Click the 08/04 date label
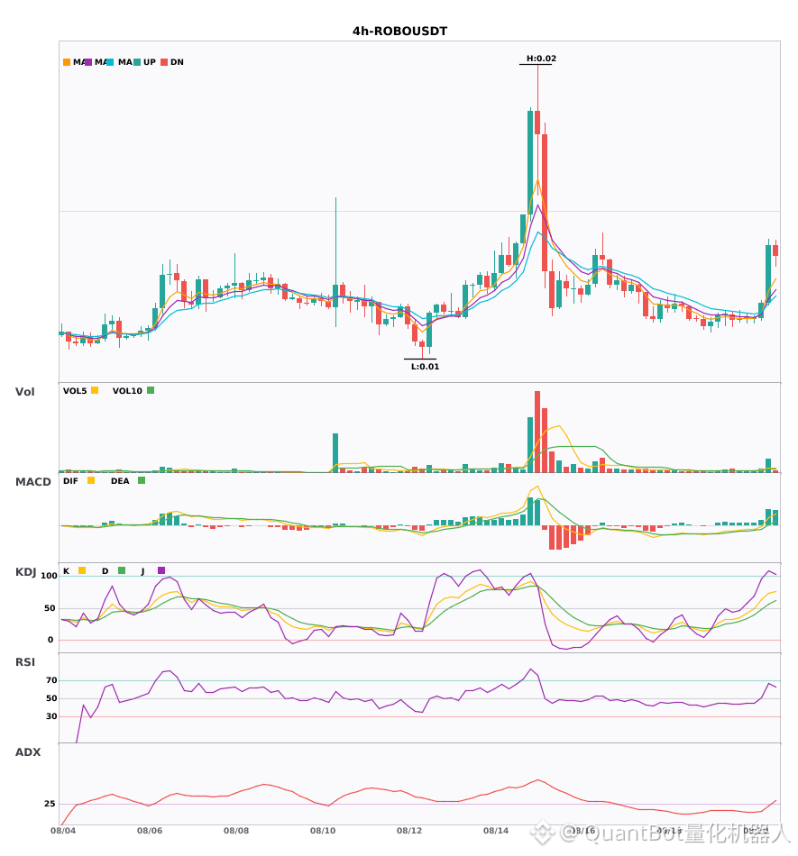The width and height of the screenshot is (798, 856). [63, 831]
